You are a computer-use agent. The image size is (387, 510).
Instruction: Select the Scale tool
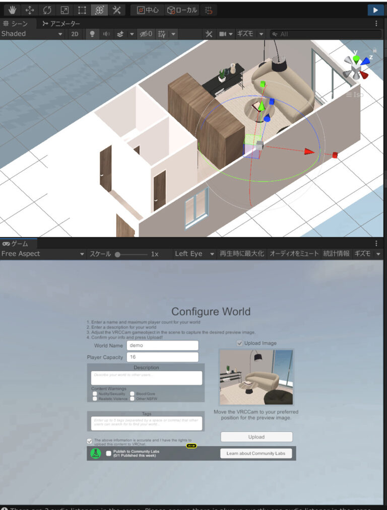click(64, 10)
